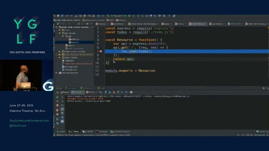Open the Run tool window tab
Screen dimensions: 269x151
point(61,132)
